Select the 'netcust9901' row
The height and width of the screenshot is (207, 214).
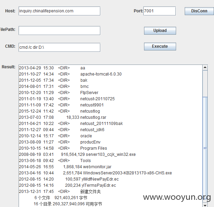(61, 105)
